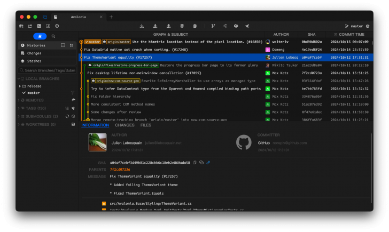Click the Search Branches/Tags/Submodules field
Image resolution: width=389 pixels, height=232 pixels.
click(47, 70)
